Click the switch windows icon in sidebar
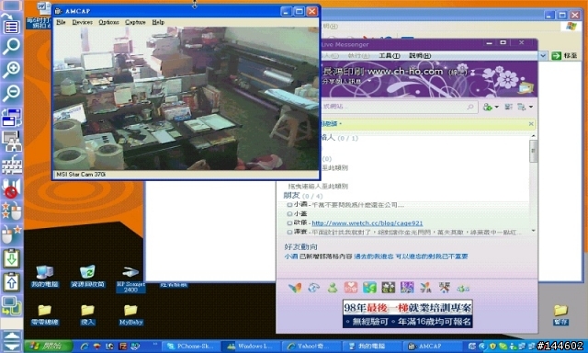Screen dimensions: 588x353 tap(11, 117)
